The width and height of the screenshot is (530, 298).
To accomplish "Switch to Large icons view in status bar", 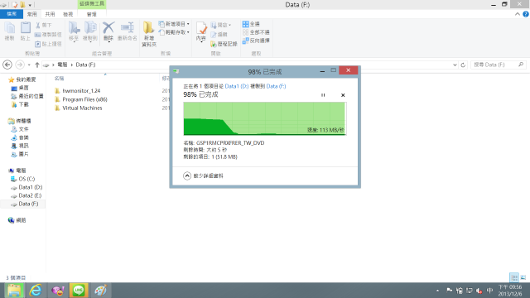I will 523,277.
